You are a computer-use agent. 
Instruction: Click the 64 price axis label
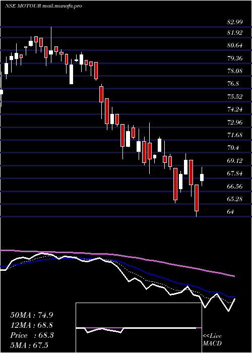tap(230, 212)
